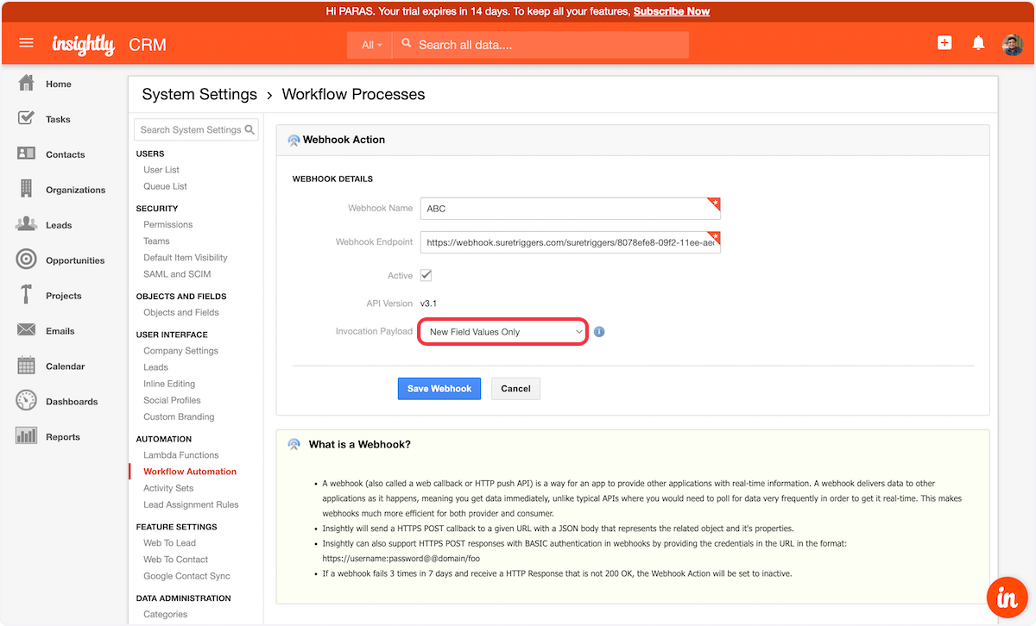Screen dimensions: 1036x626
Task: Click the What is a Webhook icon
Action: (x=294, y=445)
